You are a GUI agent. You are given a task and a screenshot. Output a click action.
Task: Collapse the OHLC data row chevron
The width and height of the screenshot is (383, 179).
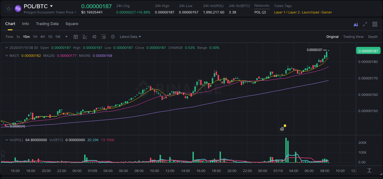(6, 48)
